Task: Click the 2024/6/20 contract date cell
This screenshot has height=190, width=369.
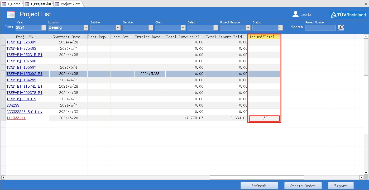Action: [69, 118]
